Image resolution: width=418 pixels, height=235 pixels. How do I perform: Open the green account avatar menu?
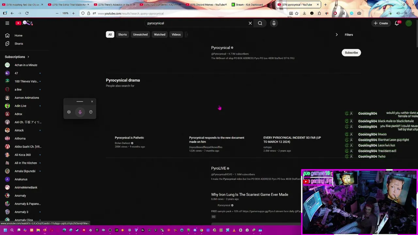tap(409, 23)
